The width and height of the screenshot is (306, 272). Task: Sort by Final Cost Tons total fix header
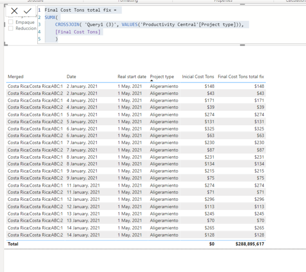pyautogui.click(x=241, y=77)
